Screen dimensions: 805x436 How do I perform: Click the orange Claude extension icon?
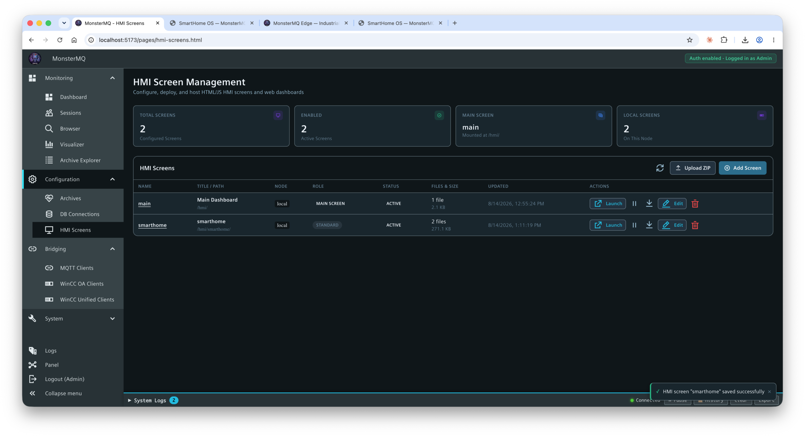[x=709, y=40]
